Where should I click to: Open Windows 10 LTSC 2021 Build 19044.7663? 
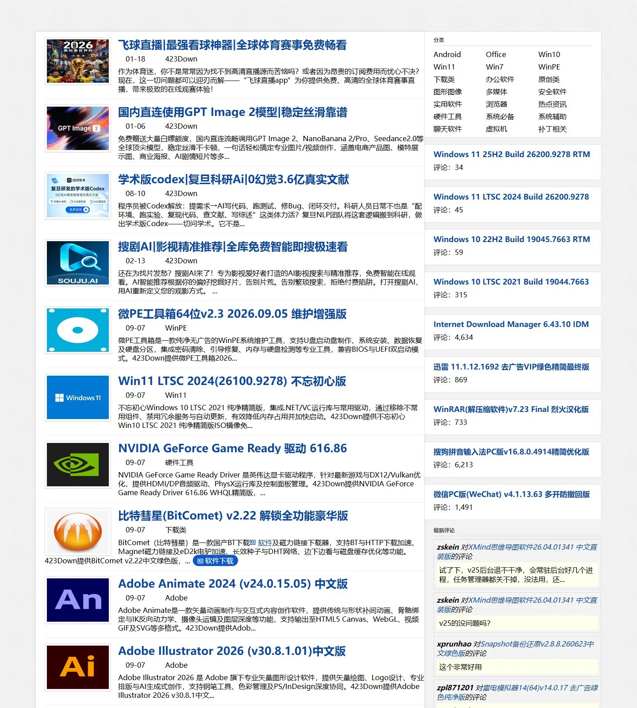tap(511, 282)
